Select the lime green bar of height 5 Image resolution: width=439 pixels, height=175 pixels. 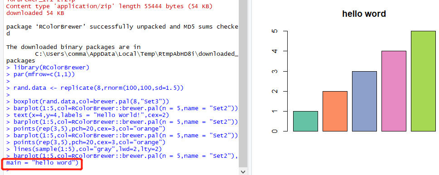(x=423, y=81)
